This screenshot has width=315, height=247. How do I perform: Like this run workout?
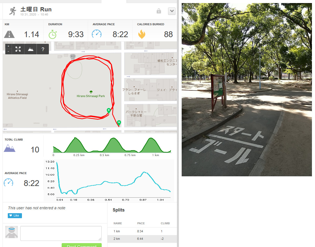click(x=15, y=215)
